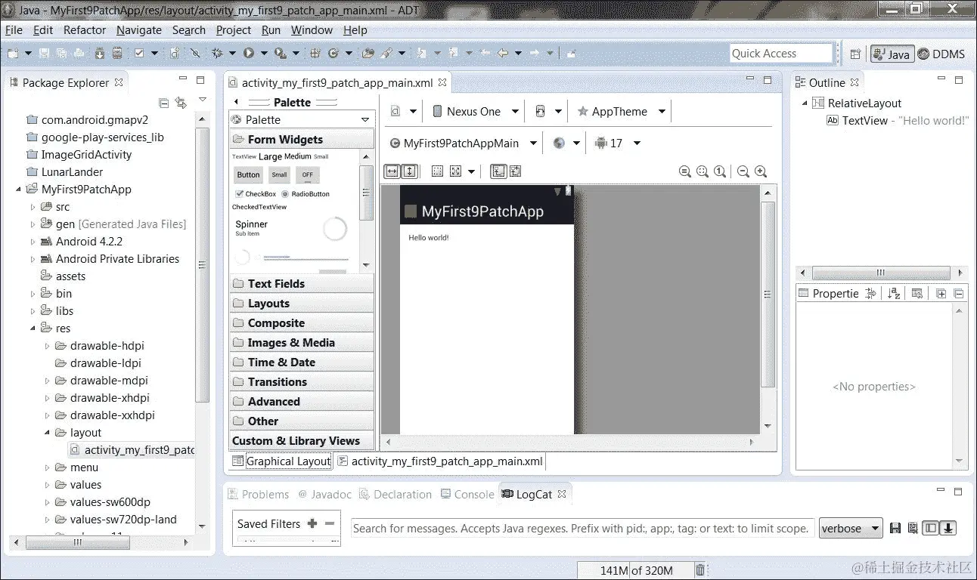Click the Zoom out magnifier icon
The image size is (977, 580).
743,171
